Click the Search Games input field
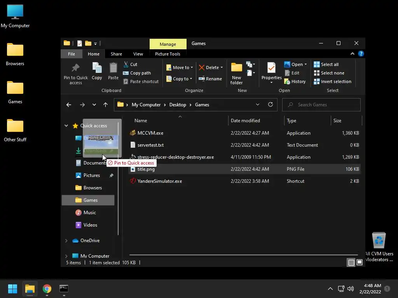Image resolution: width=398 pixels, height=298 pixels. [321, 105]
